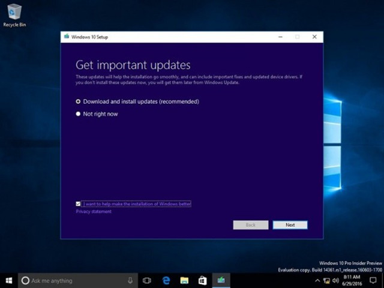Expand the hidden system tray icons chevron

coord(317,280)
